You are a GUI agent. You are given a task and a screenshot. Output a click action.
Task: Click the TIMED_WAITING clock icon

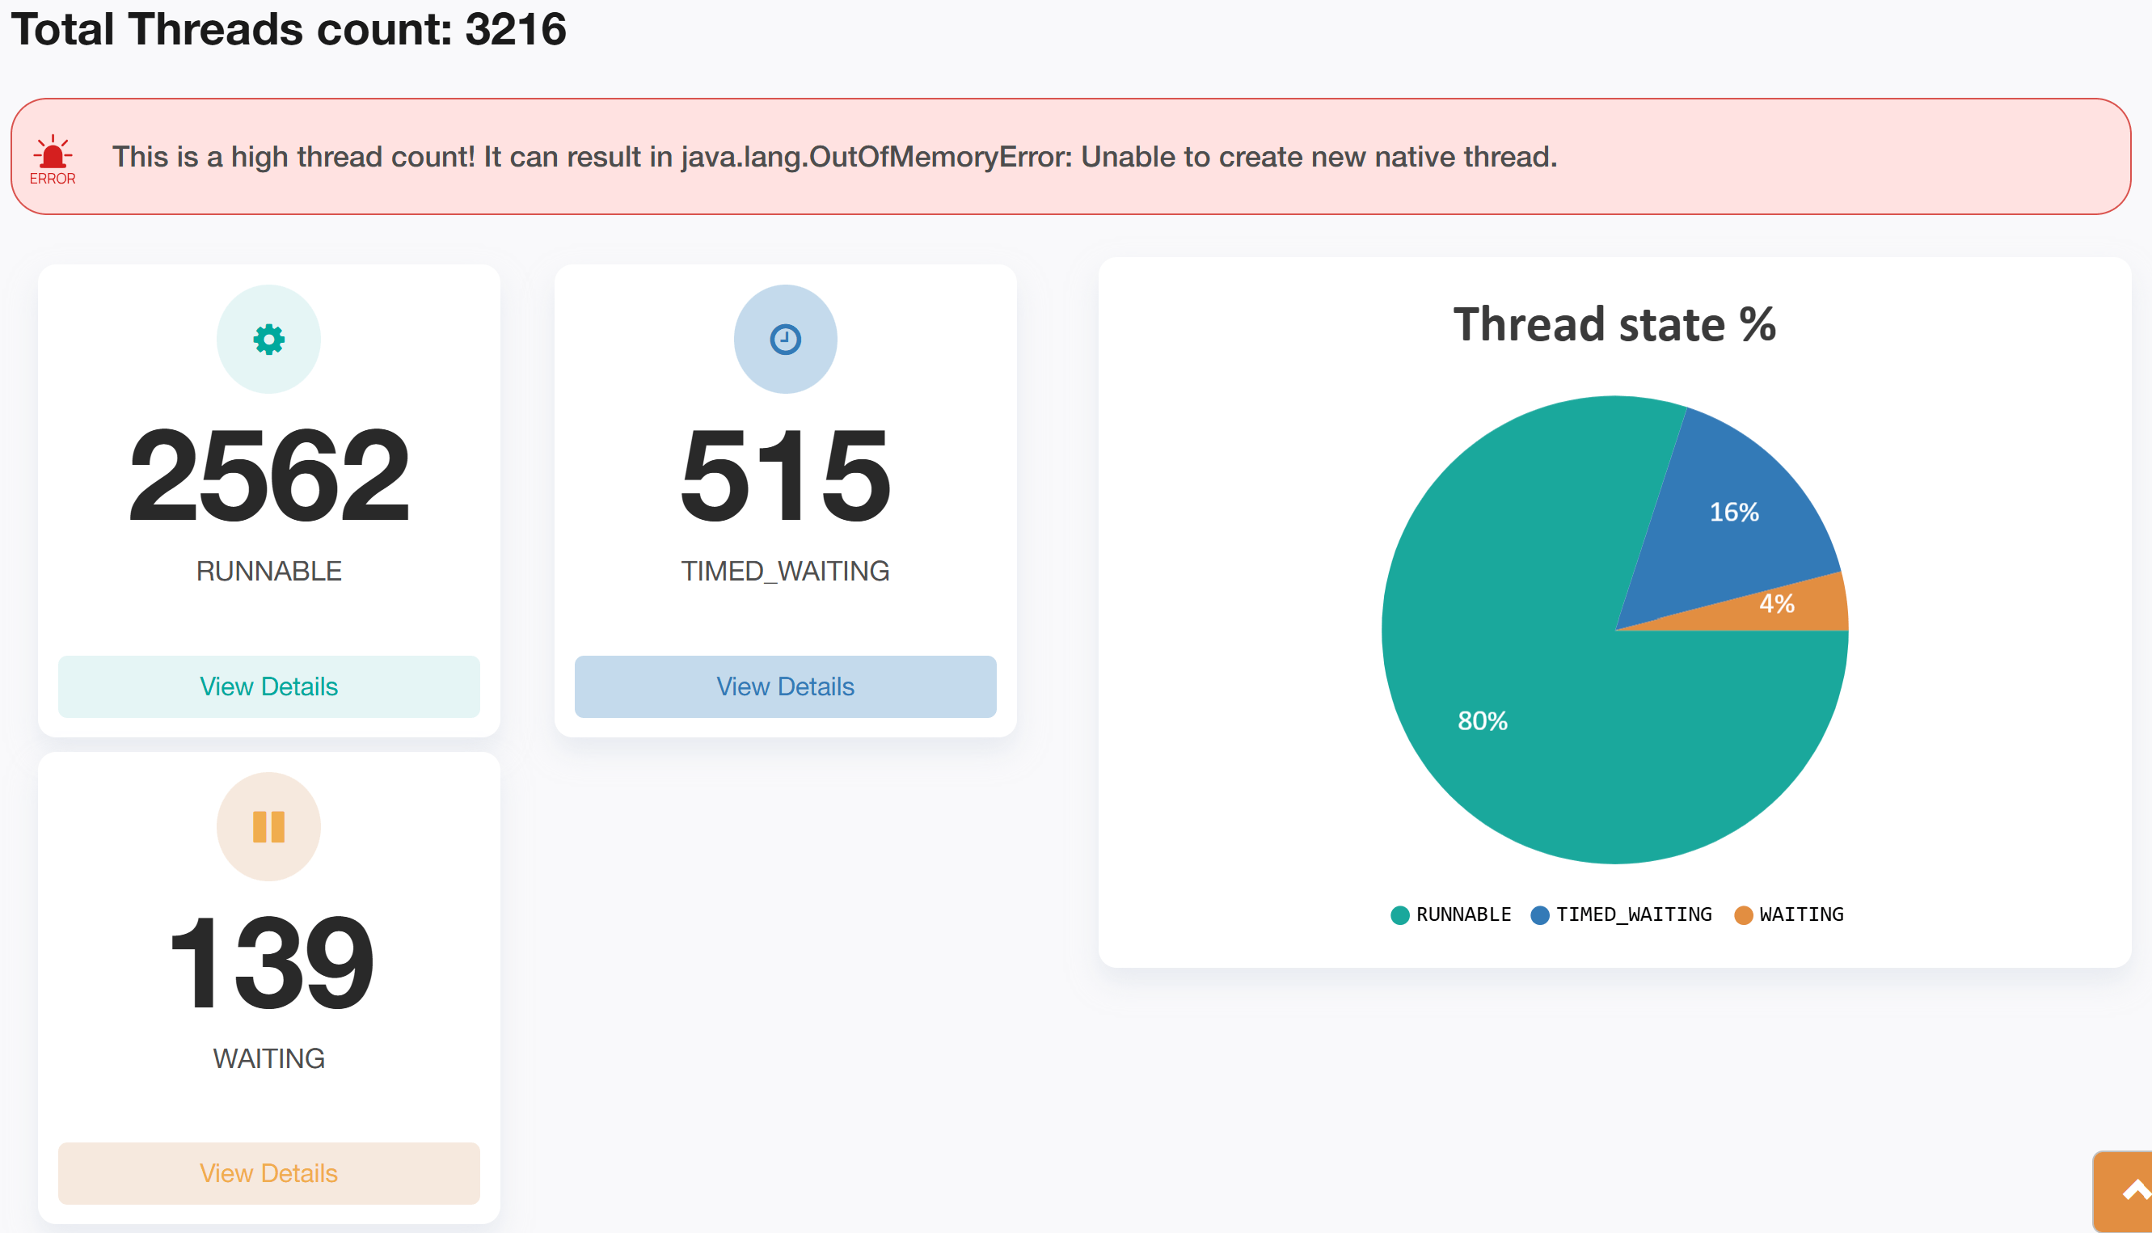click(x=785, y=340)
